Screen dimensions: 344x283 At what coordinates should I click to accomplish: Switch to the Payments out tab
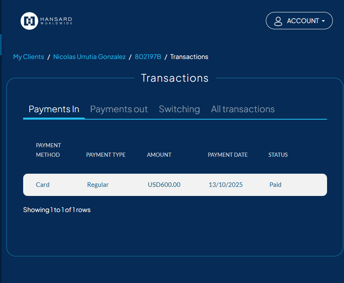tap(119, 109)
